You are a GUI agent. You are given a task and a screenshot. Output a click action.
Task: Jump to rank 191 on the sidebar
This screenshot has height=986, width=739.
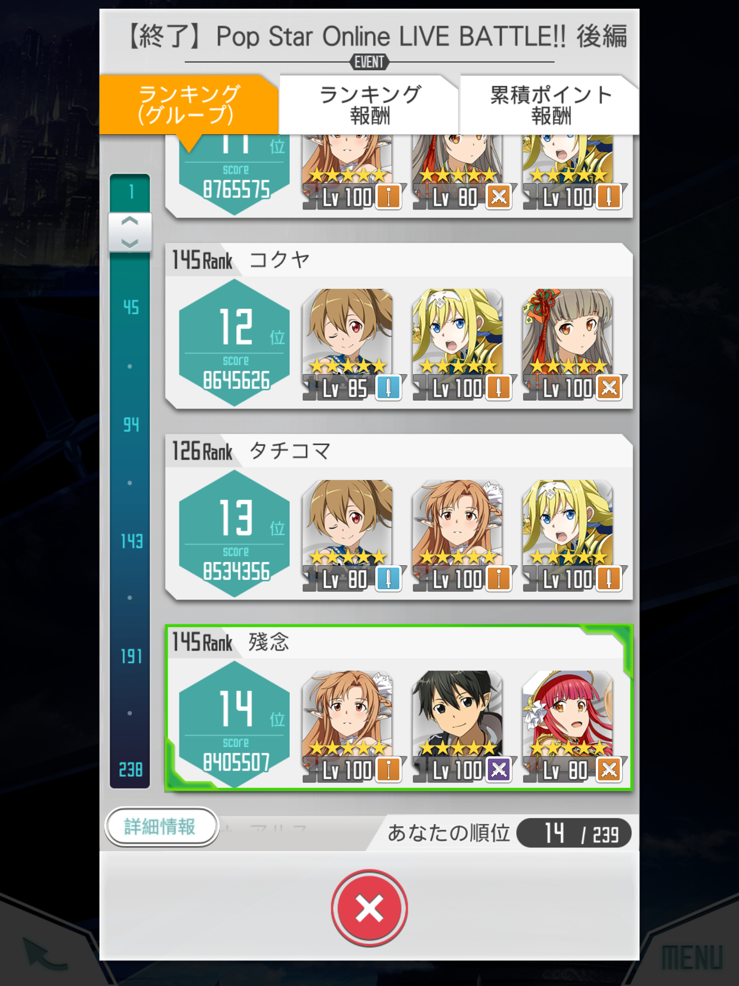[x=131, y=657]
